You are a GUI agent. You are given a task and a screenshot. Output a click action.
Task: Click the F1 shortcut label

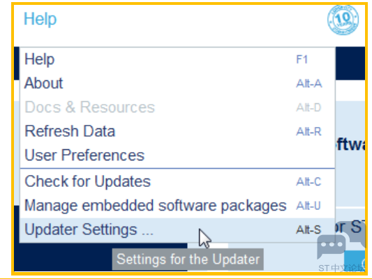point(302,59)
